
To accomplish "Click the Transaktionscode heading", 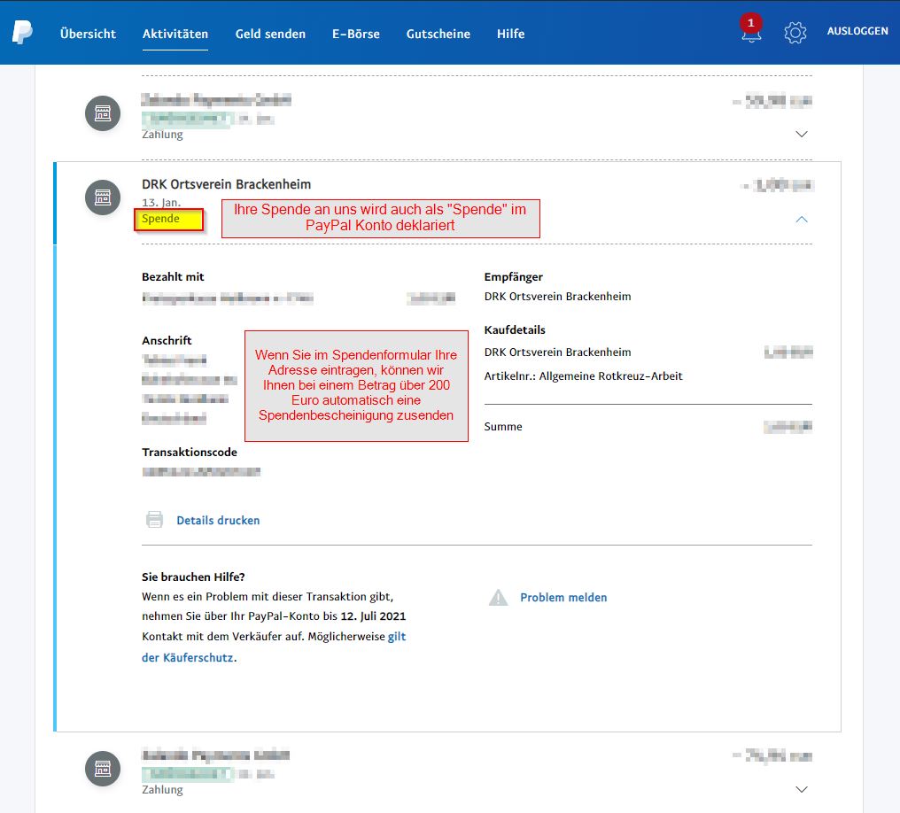I will click(x=190, y=453).
